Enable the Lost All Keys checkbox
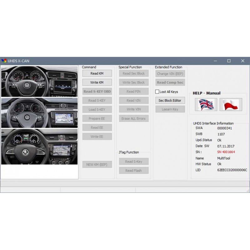The image size is (250, 250). coord(157,92)
